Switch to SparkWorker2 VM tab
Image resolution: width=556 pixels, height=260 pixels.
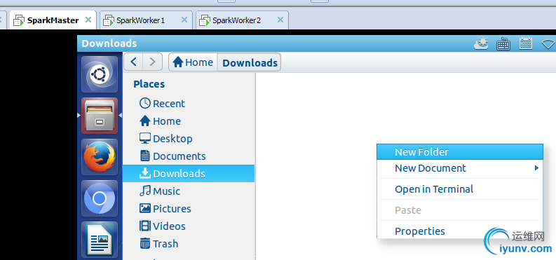tap(242, 20)
